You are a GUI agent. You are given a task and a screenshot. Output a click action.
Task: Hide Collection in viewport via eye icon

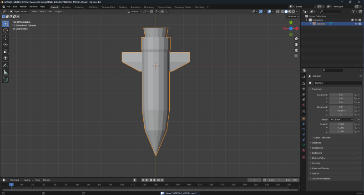click(356, 20)
